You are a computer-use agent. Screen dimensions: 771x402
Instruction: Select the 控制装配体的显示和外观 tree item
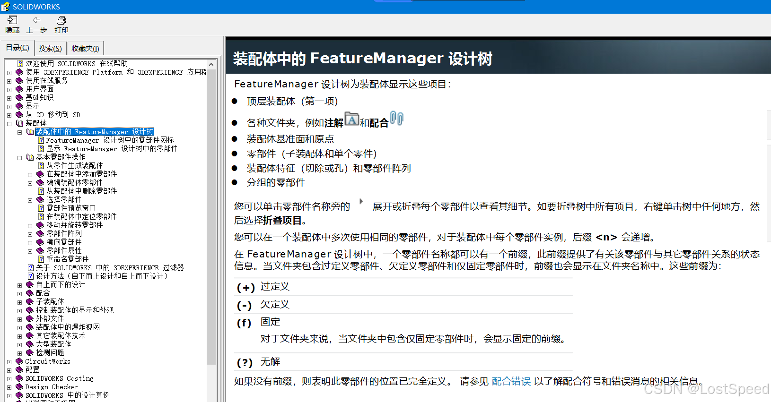pos(75,310)
